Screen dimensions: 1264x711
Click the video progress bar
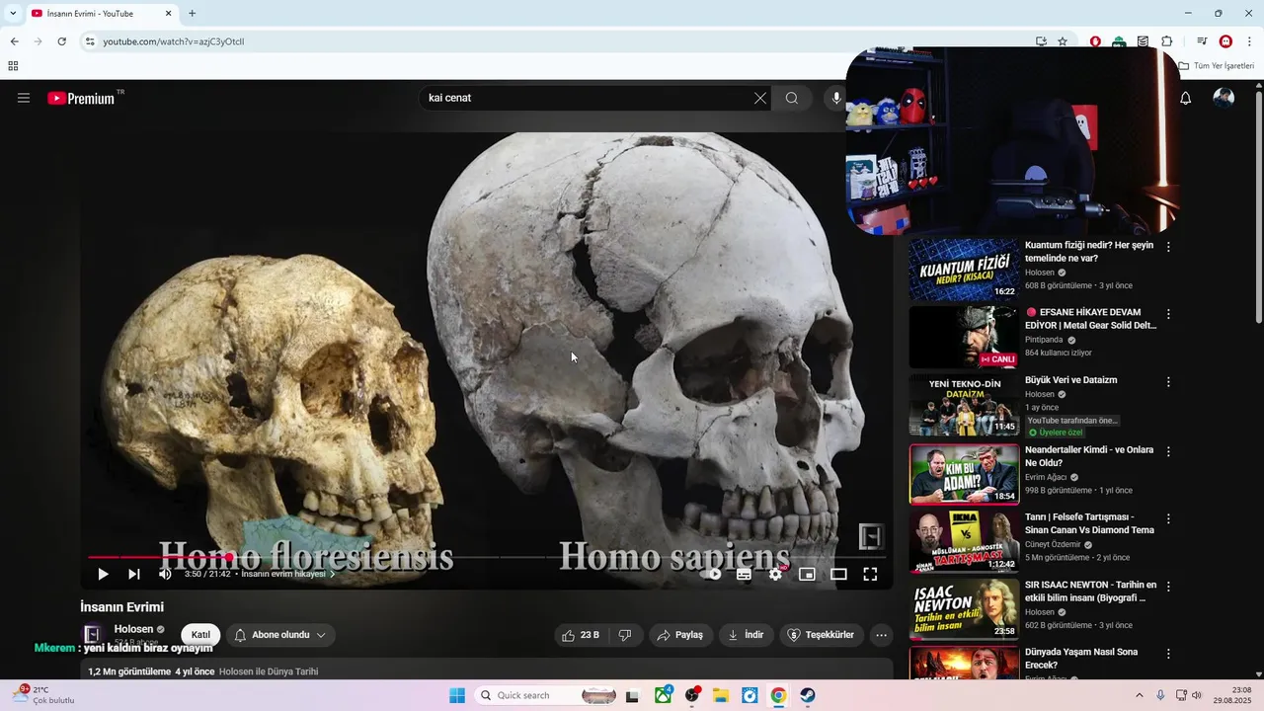pyautogui.click(x=487, y=557)
